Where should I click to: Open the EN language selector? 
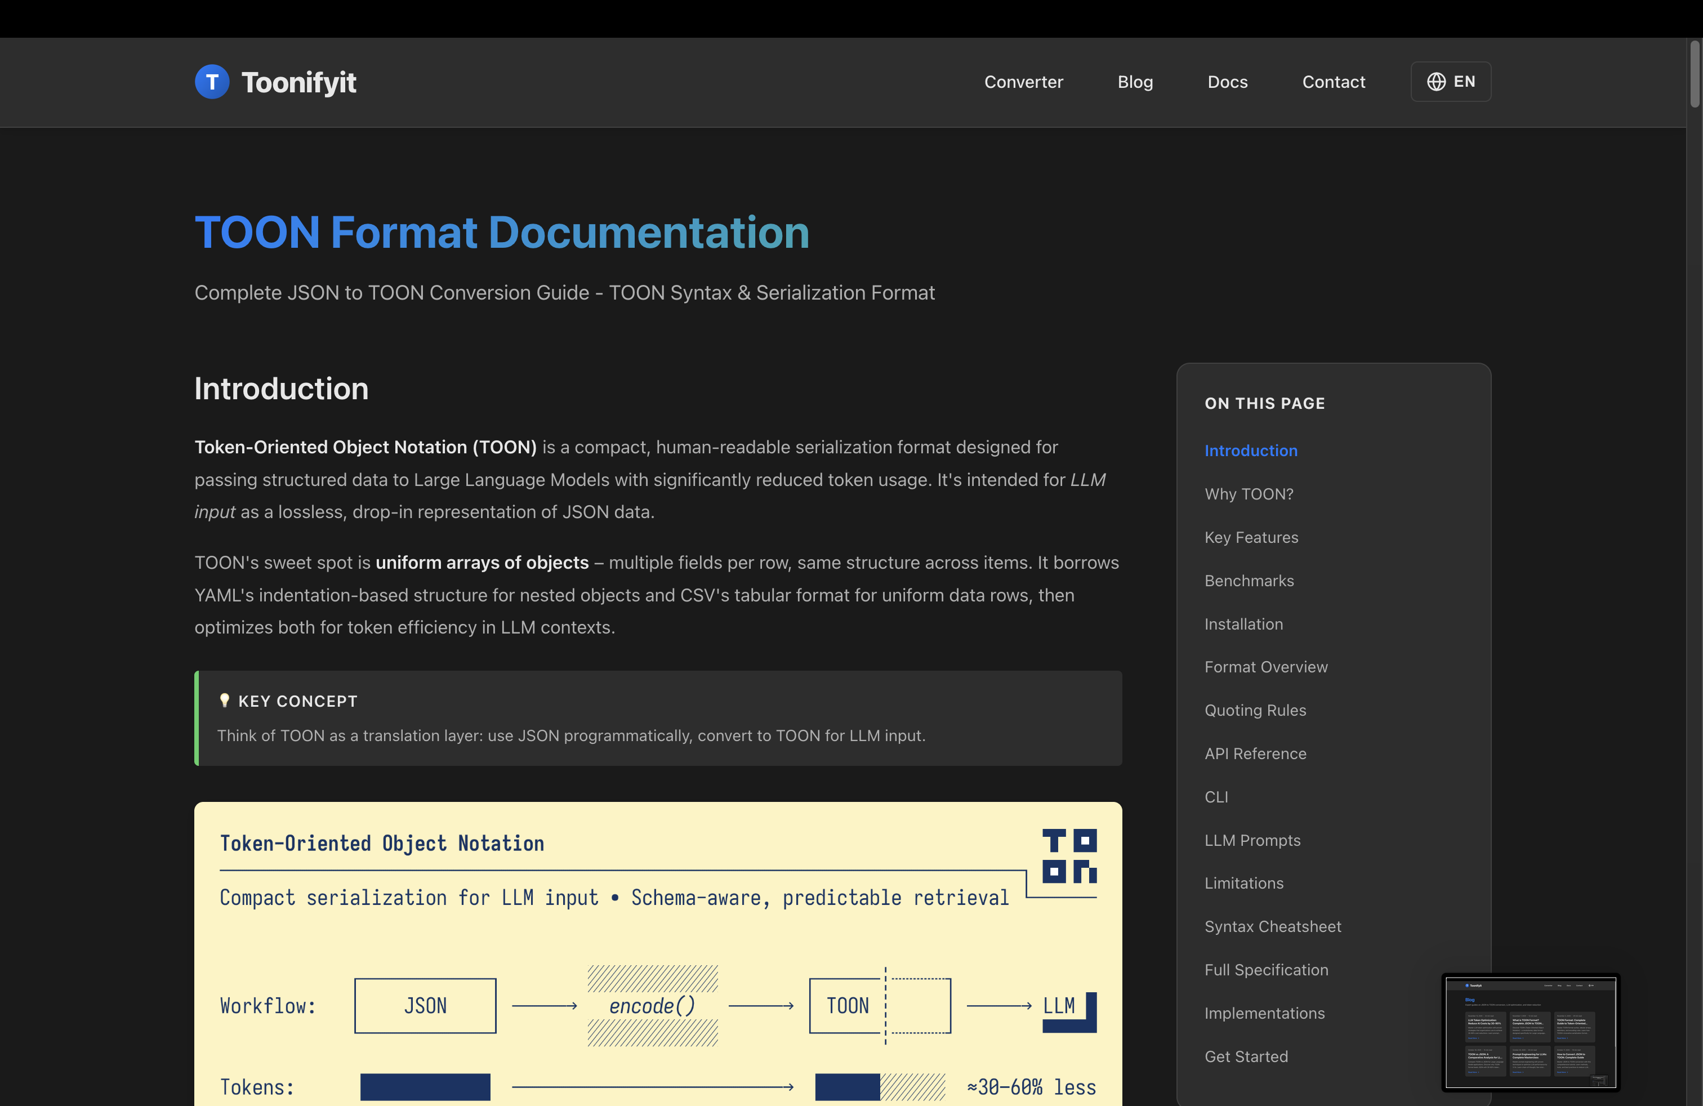pos(1450,82)
